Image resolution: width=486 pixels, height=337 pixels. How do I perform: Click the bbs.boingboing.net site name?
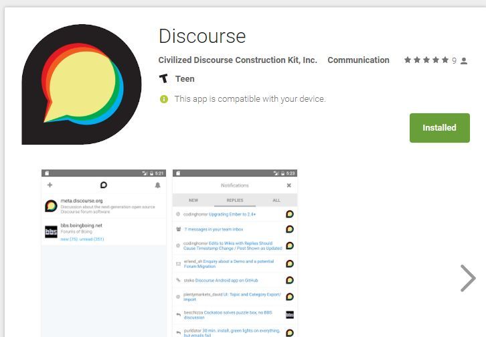coord(81,225)
